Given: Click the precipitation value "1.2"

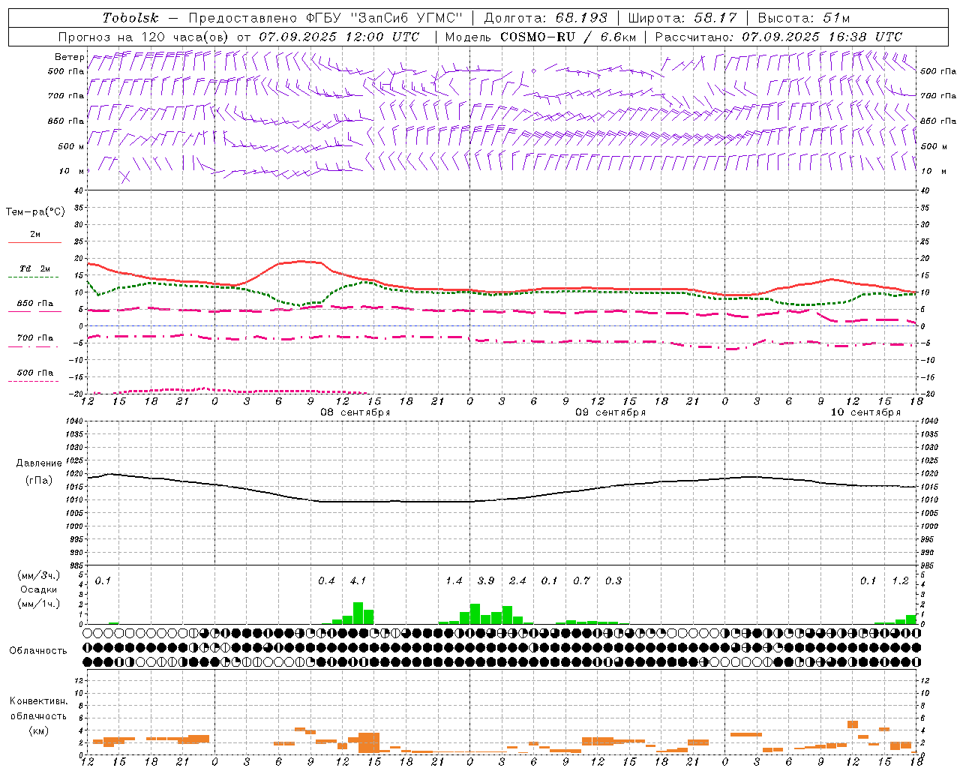Looking at the screenshot, I should coord(900,580).
